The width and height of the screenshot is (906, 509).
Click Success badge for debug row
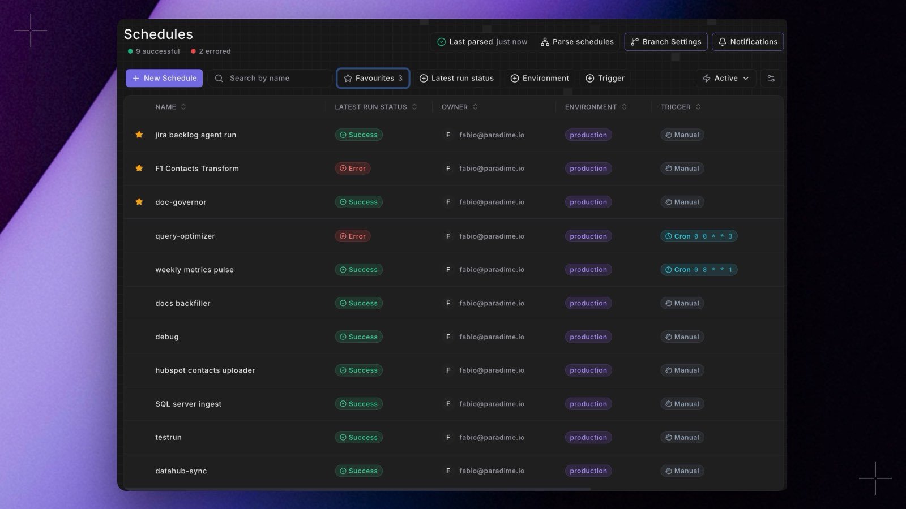[358, 337]
